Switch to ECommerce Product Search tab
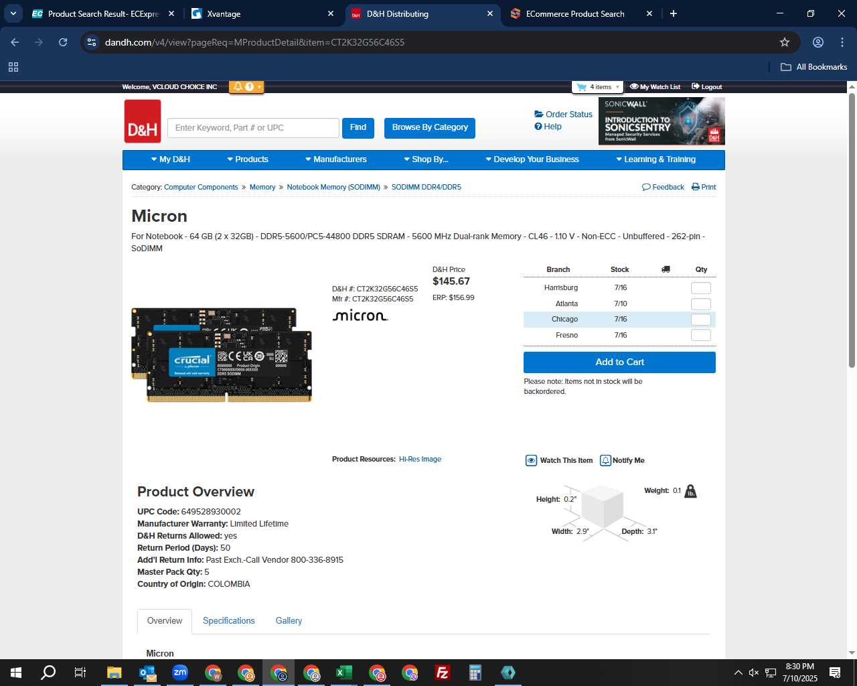This screenshot has width=857, height=686. [581, 13]
